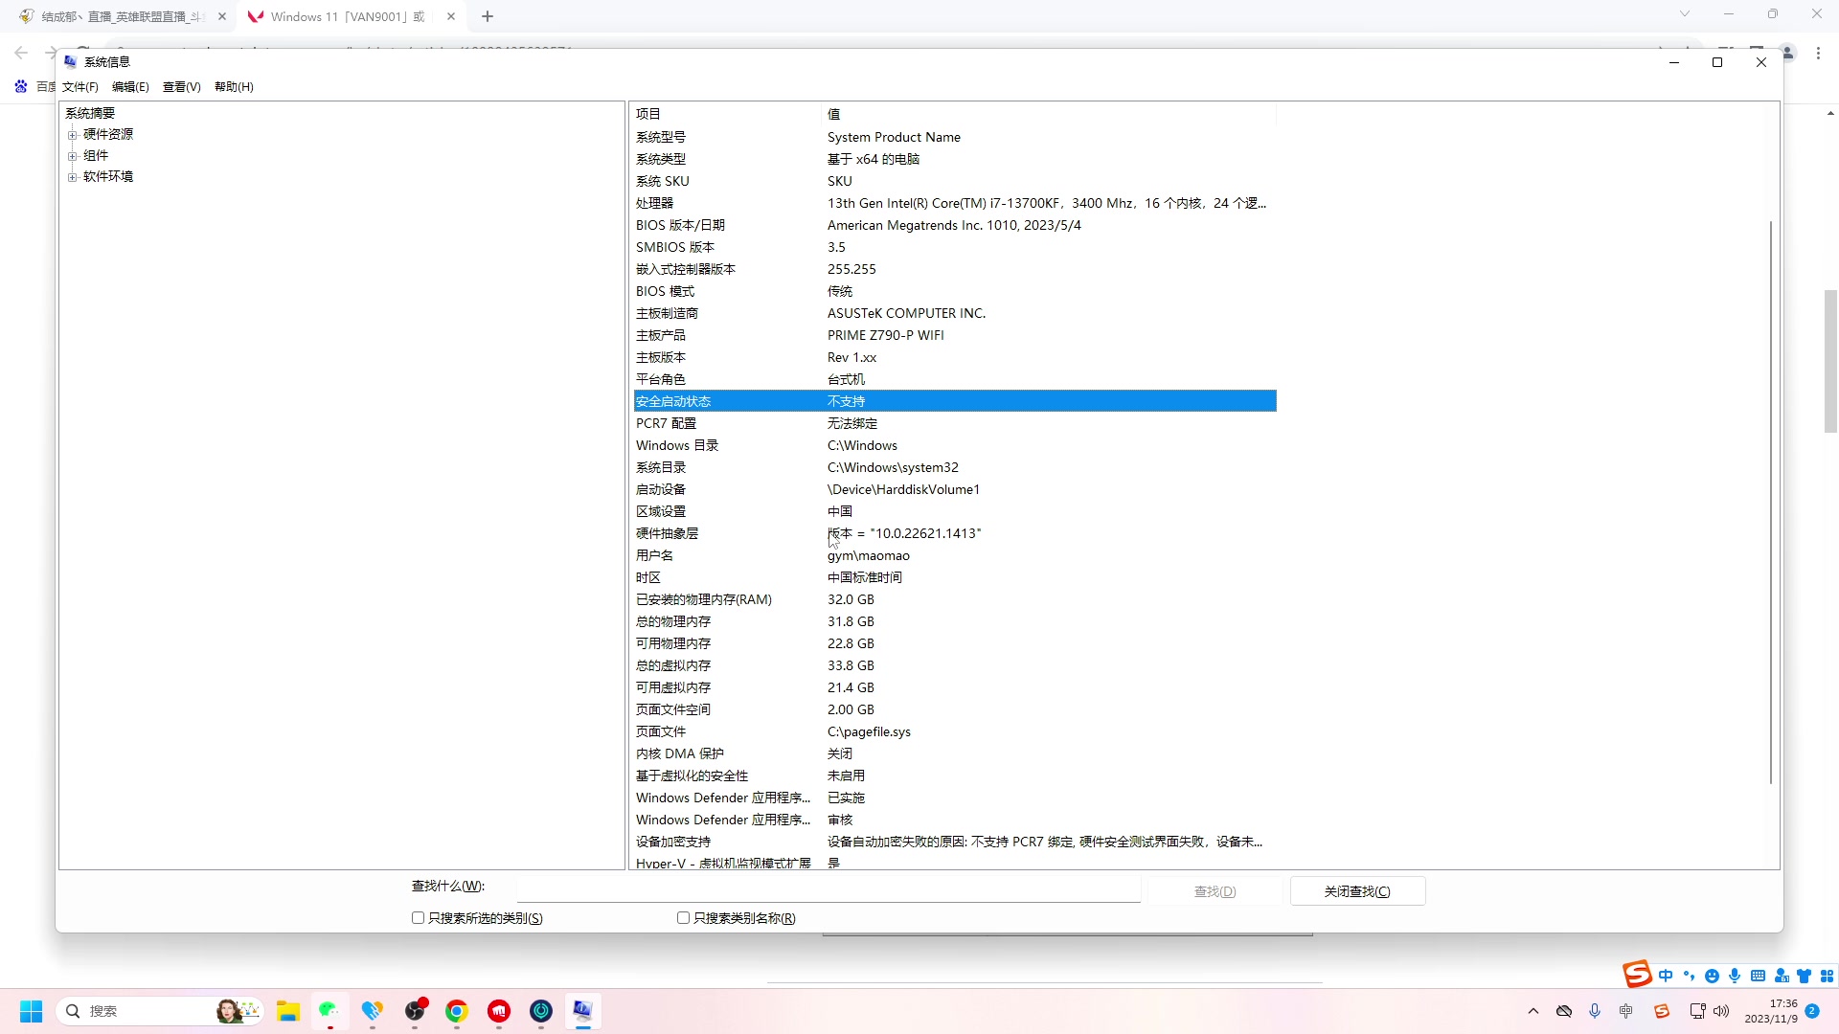
Task: Open the Chrome three-dot menu
Action: pyautogui.click(x=1818, y=54)
